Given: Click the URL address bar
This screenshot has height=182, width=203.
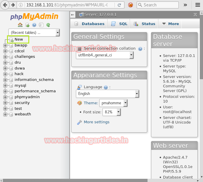Looking at the screenshot, I should tap(67, 5).
